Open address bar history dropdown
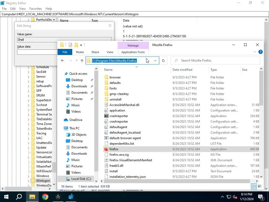The image size is (269, 202). pos(155,60)
